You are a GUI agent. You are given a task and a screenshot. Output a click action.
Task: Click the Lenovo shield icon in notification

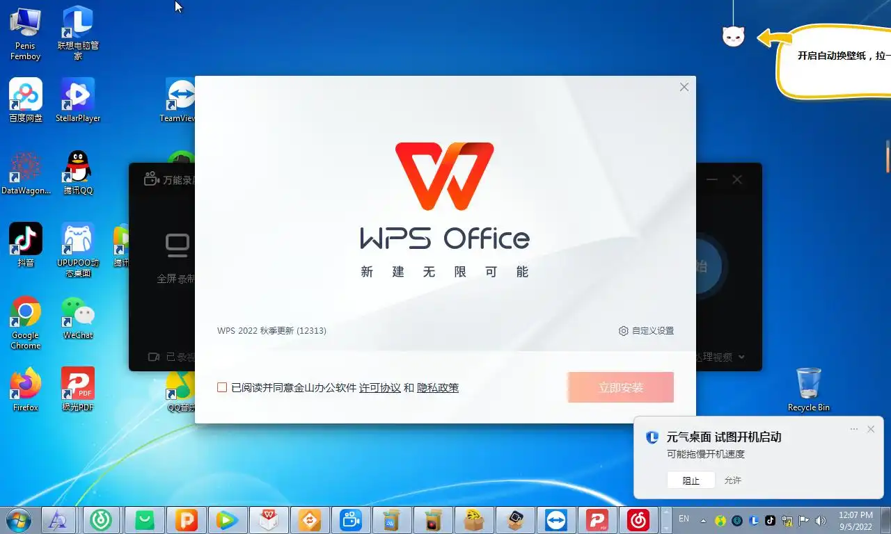click(652, 437)
